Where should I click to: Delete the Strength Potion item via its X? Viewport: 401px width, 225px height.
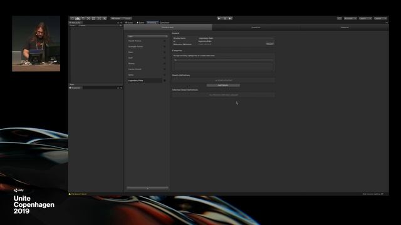(x=164, y=46)
